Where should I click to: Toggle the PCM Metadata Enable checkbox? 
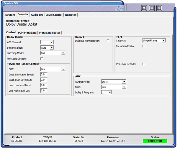(x=144, y=46)
